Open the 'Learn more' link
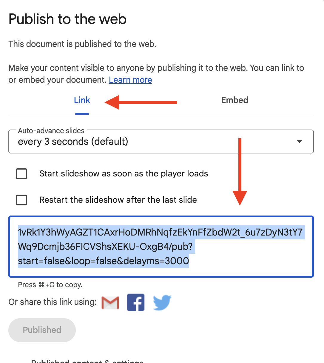Viewport: 324px width, 363px height. (x=130, y=80)
